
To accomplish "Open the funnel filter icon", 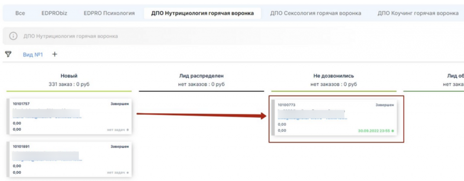I will click(8, 54).
